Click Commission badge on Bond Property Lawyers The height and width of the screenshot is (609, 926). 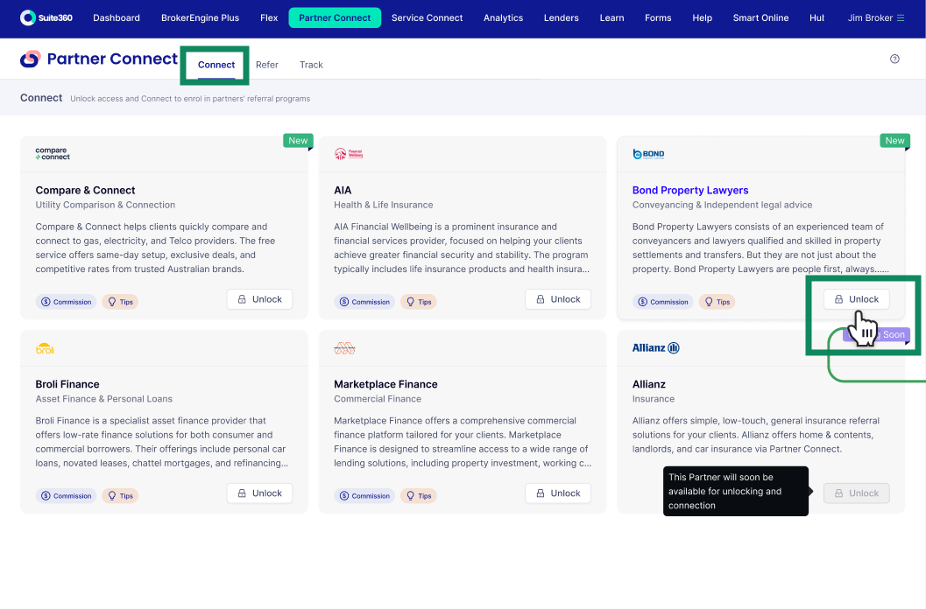coord(662,302)
